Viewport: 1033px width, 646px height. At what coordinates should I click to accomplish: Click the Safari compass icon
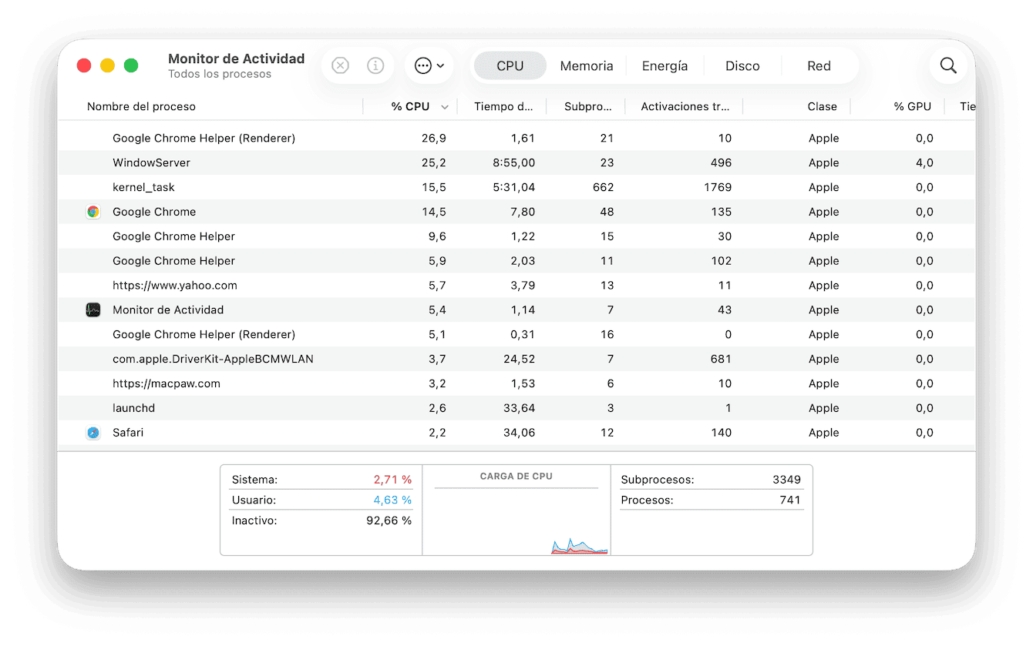(93, 432)
